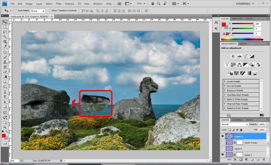Open the Filter menu
Viewport: 271px width, 165px height.
(59, 4)
